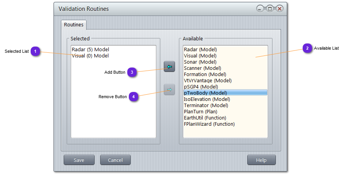345x175 pixels.
Task: Click the highlighted pTwoBody (Model) item
Action: (x=205, y=93)
